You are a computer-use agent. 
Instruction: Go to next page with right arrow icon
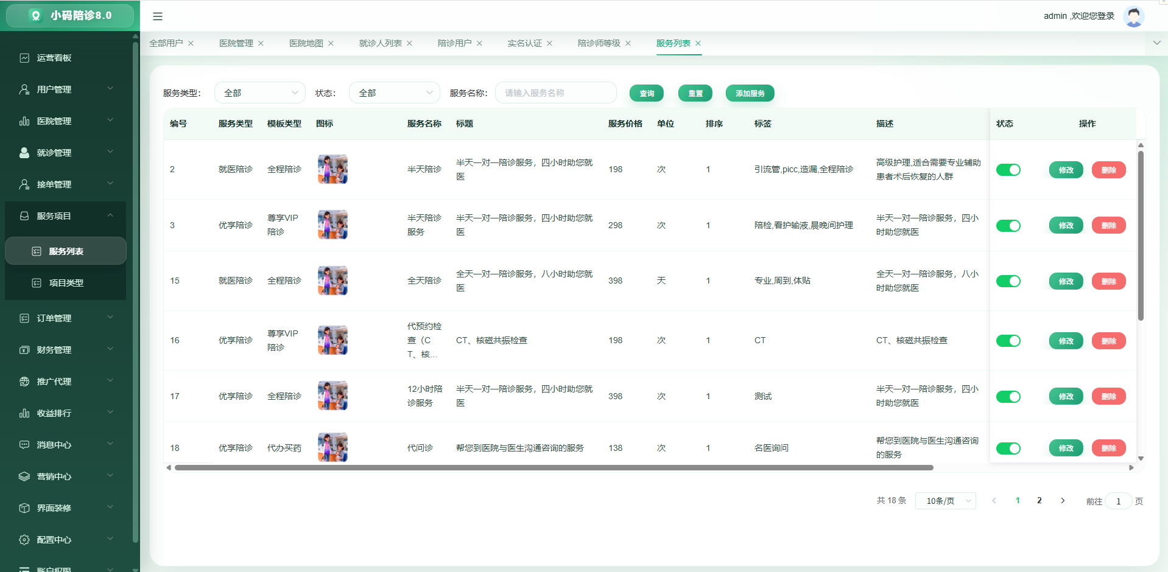pyautogui.click(x=1063, y=501)
